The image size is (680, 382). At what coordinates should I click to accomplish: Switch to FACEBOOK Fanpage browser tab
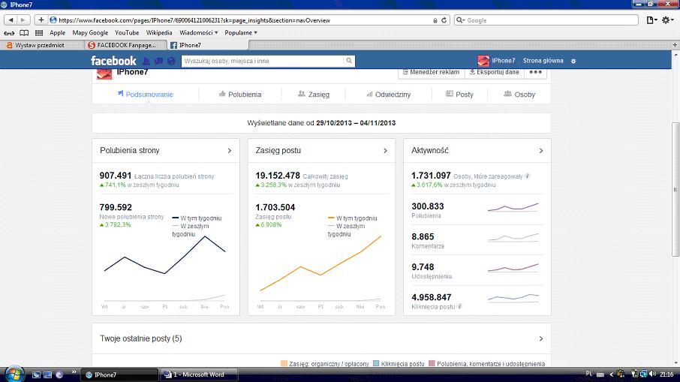[x=126, y=45]
